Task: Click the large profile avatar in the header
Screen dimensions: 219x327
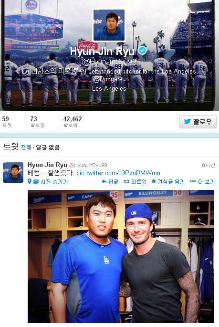Action: 109,25
